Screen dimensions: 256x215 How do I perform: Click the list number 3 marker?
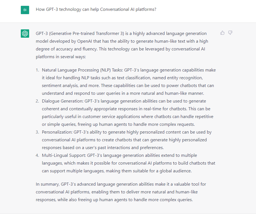(x=37, y=132)
